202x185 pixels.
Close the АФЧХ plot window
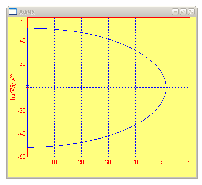pos(191,12)
